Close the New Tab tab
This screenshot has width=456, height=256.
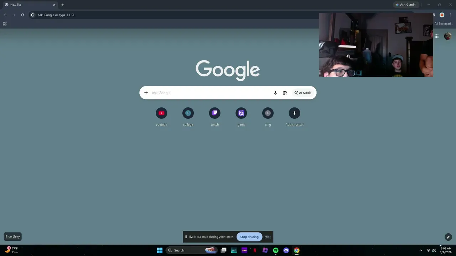pyautogui.click(x=54, y=5)
